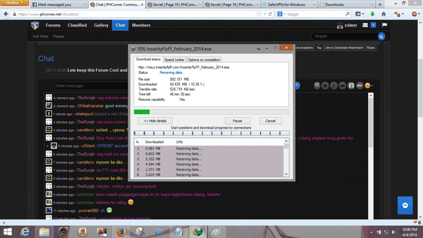Open a new Firefox tab with plus

pos(380,5)
